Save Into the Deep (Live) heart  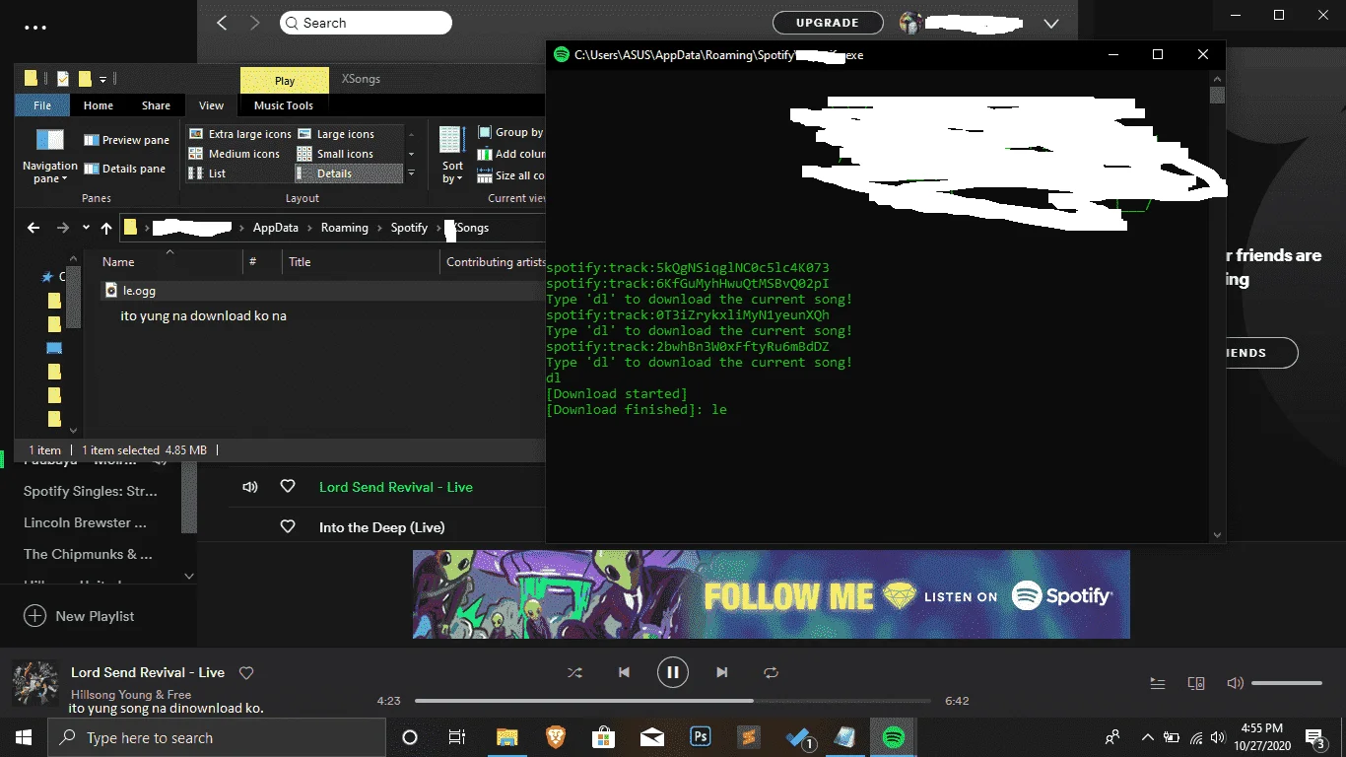point(288,527)
